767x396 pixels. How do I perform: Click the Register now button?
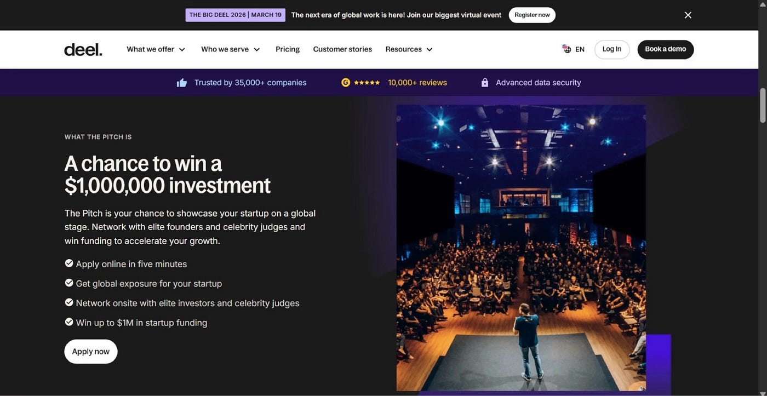click(x=532, y=15)
